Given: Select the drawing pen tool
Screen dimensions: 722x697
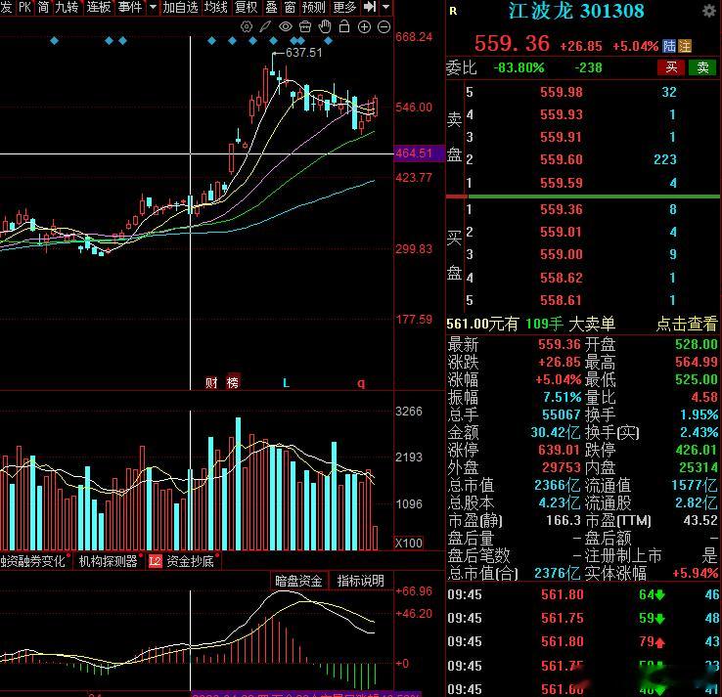Looking at the screenshot, I should tap(265, 26).
